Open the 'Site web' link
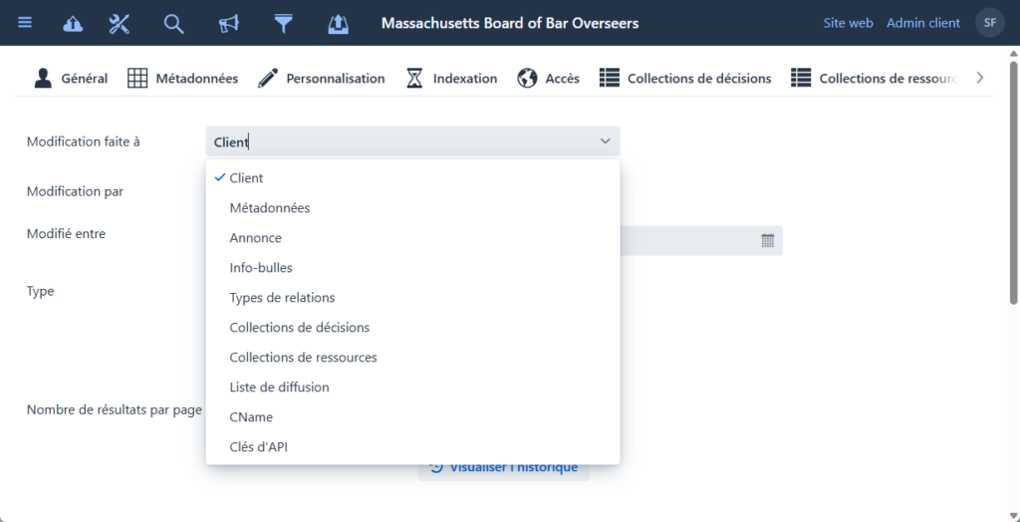 click(x=848, y=23)
